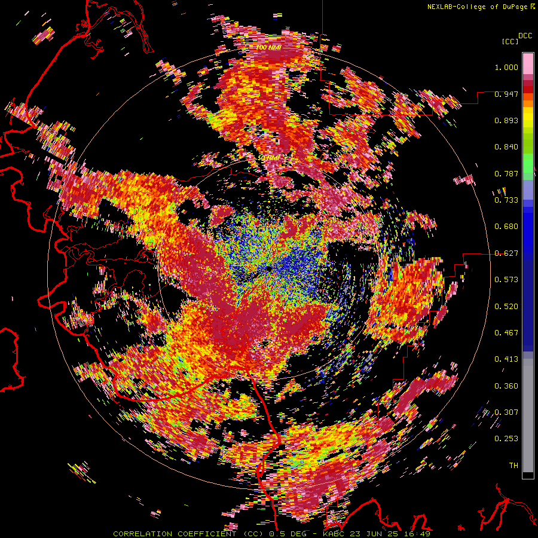Click the [CC] units label
The image size is (538, 538).
511,41
